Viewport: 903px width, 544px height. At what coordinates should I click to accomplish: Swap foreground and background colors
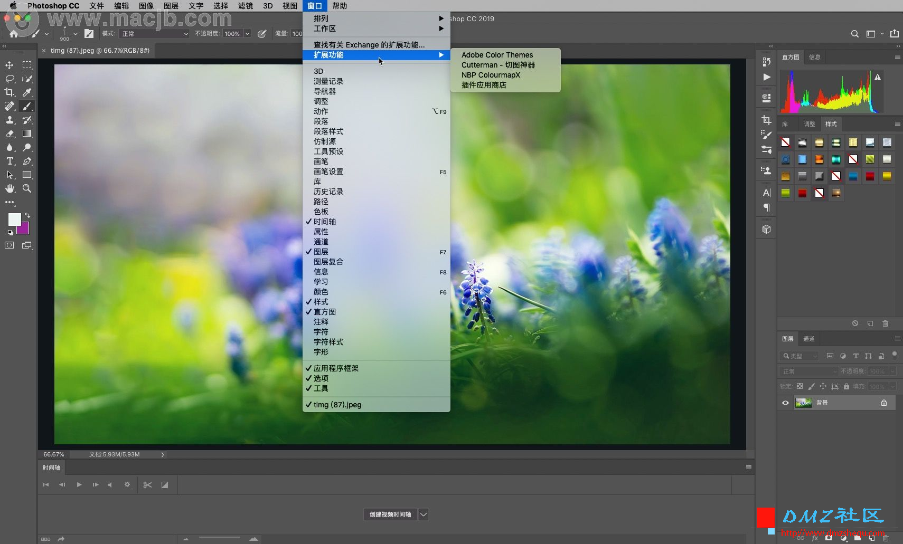click(x=27, y=215)
